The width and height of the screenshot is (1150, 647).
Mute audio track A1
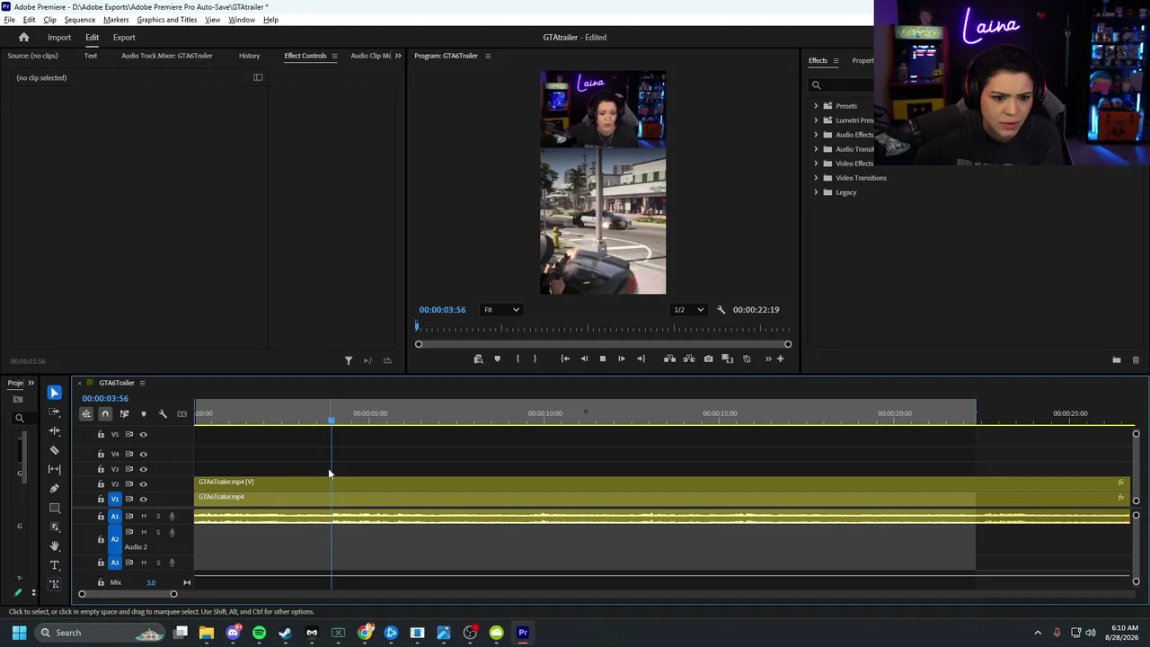pyautogui.click(x=143, y=517)
